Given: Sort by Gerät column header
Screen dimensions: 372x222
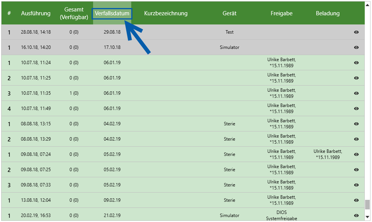Looking at the screenshot, I should (229, 13).
